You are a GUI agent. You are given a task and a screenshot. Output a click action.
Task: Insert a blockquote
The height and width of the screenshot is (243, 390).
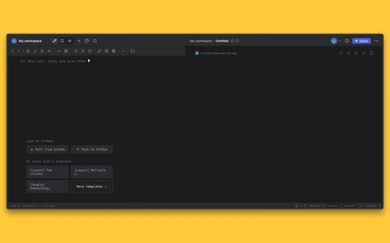pos(66,51)
